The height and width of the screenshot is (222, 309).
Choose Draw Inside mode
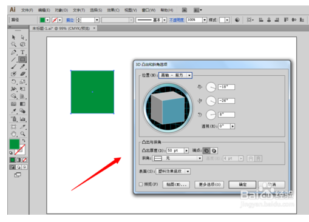click(x=24, y=167)
